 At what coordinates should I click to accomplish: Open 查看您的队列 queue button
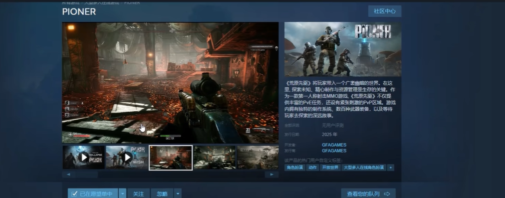[368, 194]
